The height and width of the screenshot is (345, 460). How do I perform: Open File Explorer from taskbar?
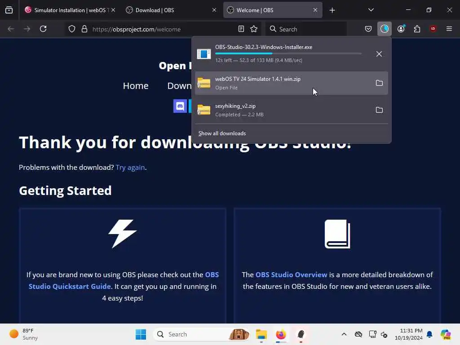click(261, 334)
